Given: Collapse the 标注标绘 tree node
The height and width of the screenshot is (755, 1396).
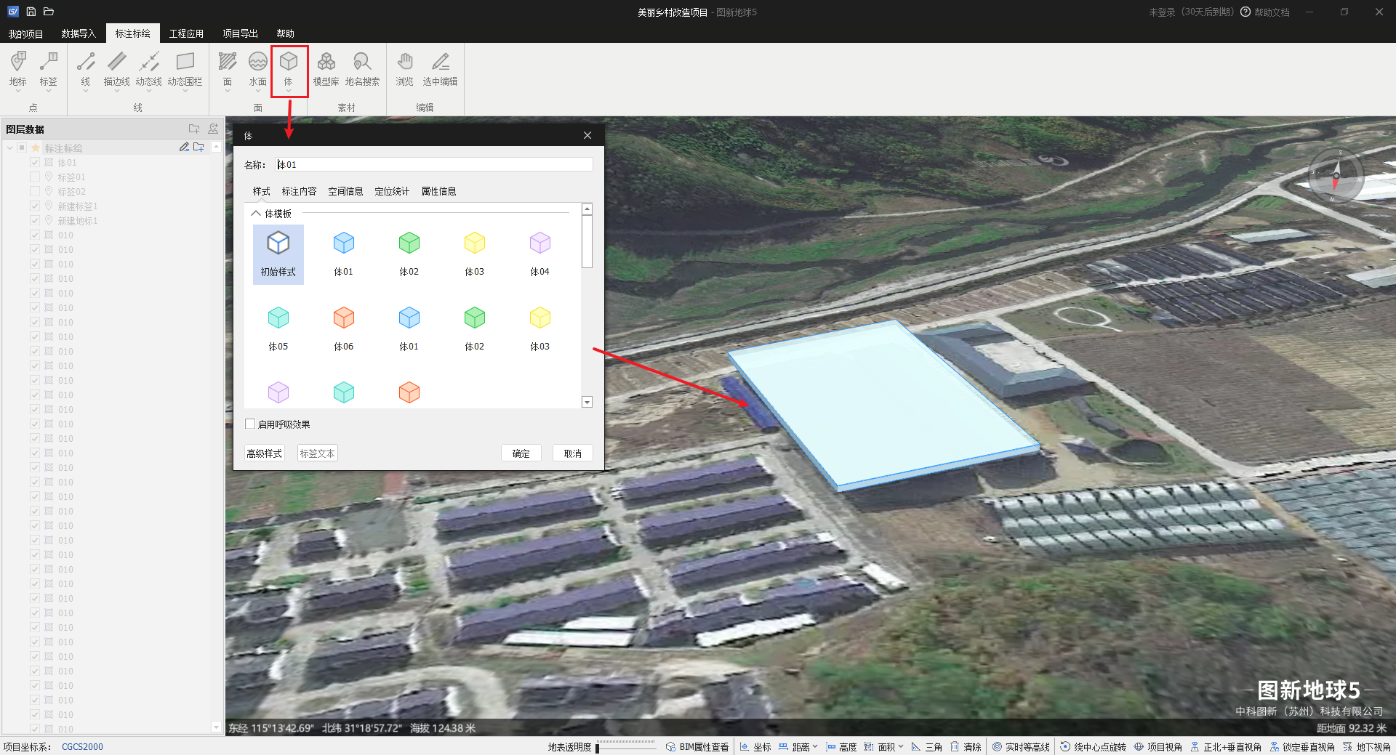Looking at the screenshot, I should pyautogui.click(x=9, y=148).
